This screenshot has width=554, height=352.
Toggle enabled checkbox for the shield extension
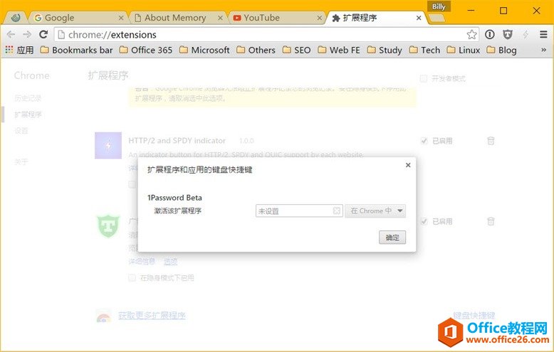tap(424, 221)
